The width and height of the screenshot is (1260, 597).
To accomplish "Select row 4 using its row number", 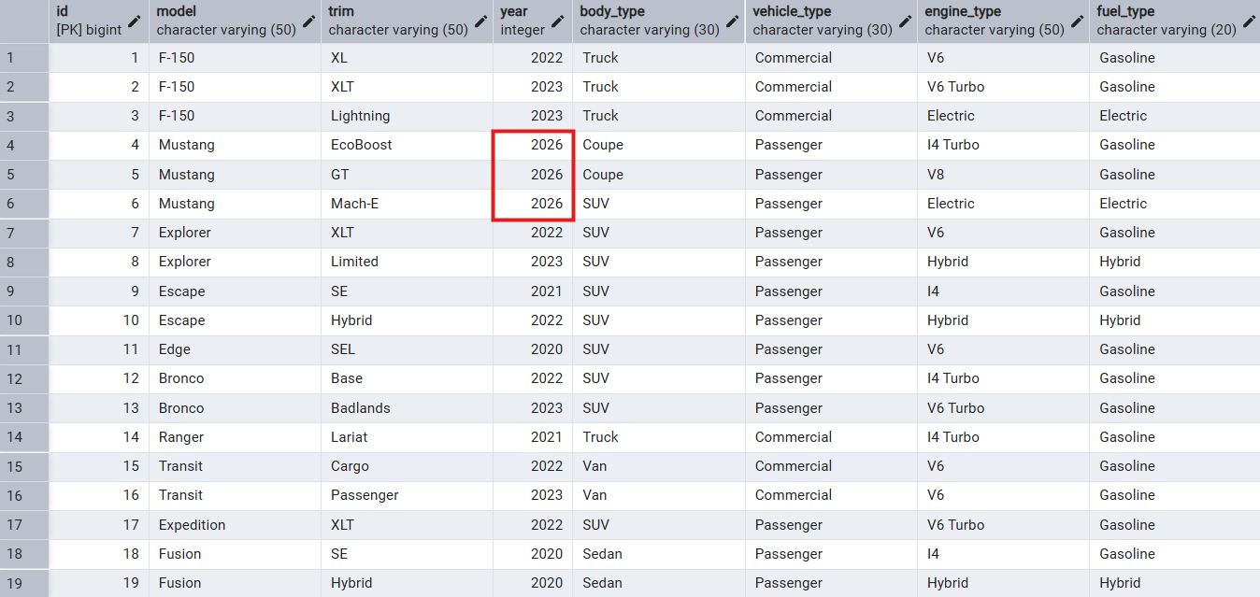I will pos(24,145).
